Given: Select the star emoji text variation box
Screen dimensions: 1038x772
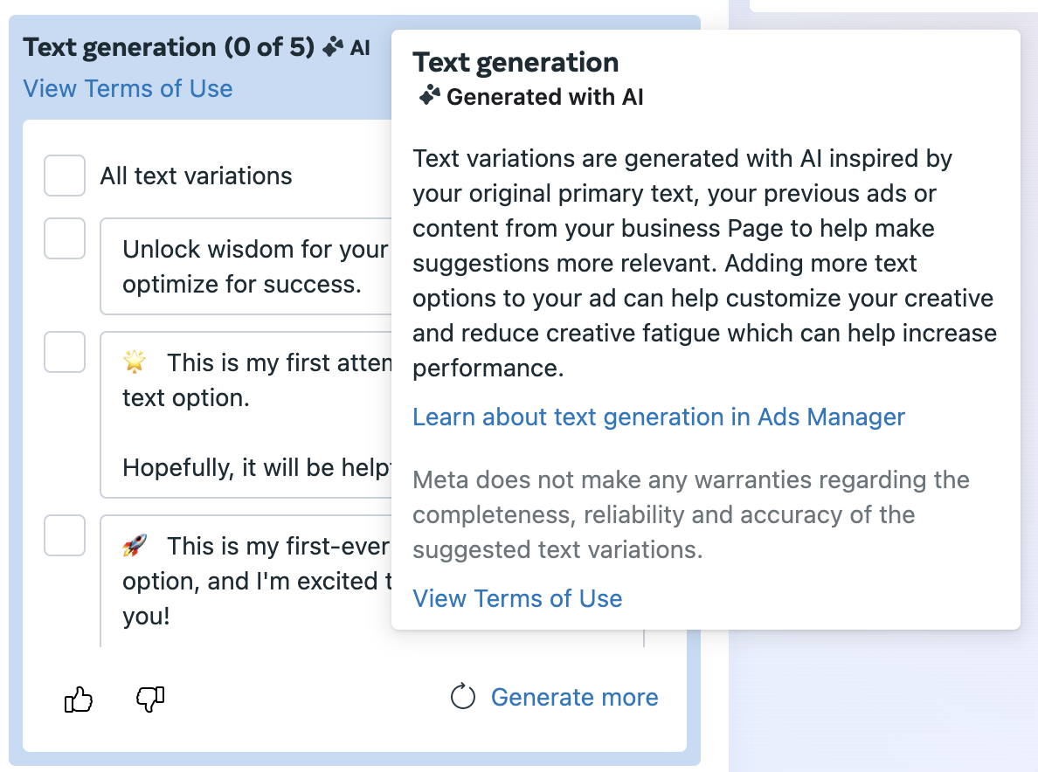Looking at the screenshot, I should (246, 415).
